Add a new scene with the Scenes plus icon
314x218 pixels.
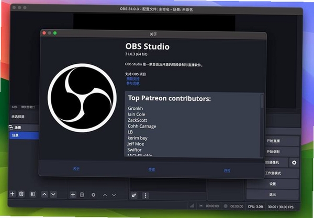coord(13,194)
